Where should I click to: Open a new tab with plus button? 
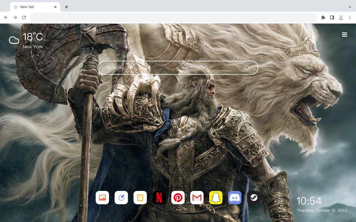(66, 7)
